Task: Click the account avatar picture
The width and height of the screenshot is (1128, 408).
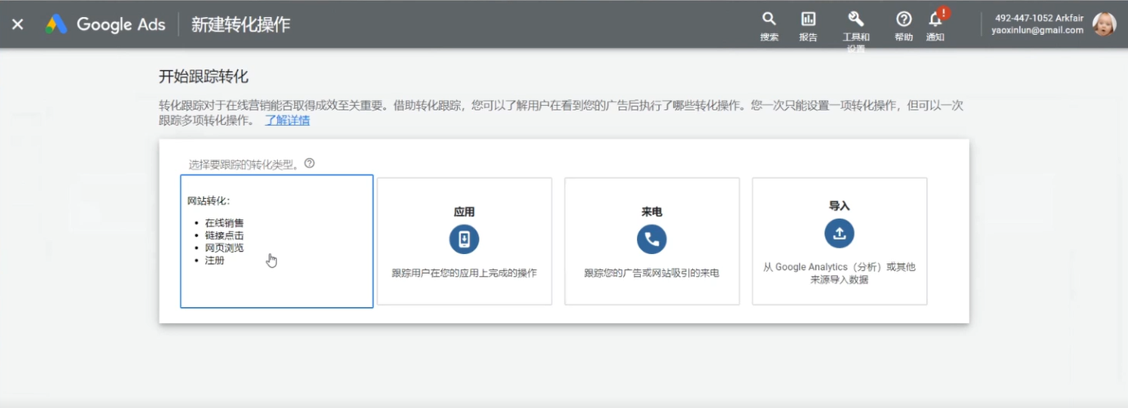Action: pyautogui.click(x=1104, y=24)
